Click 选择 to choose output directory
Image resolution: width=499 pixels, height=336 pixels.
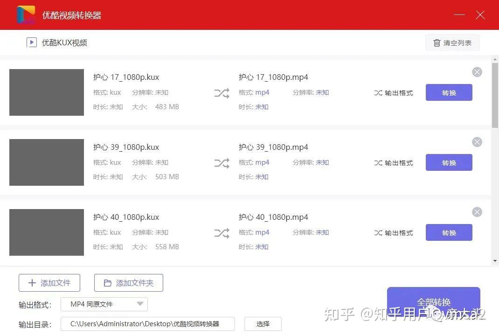coord(263,323)
